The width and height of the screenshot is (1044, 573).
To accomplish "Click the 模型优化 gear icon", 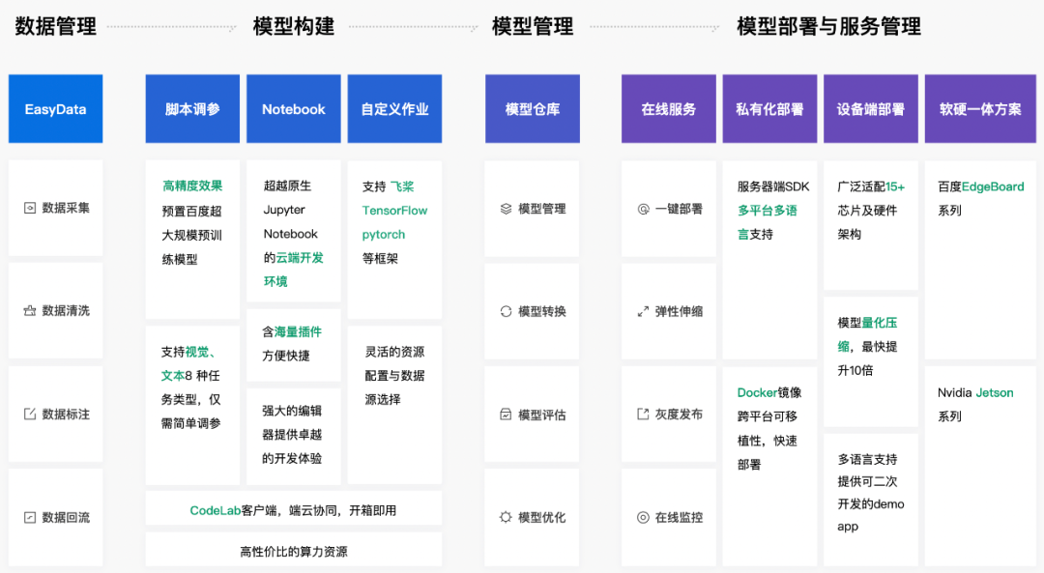I will click(506, 517).
